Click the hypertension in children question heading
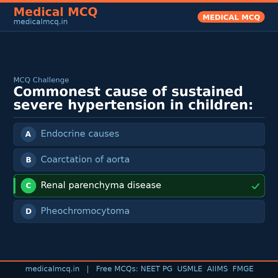Viewport: 278px width, 278px height. (133, 99)
